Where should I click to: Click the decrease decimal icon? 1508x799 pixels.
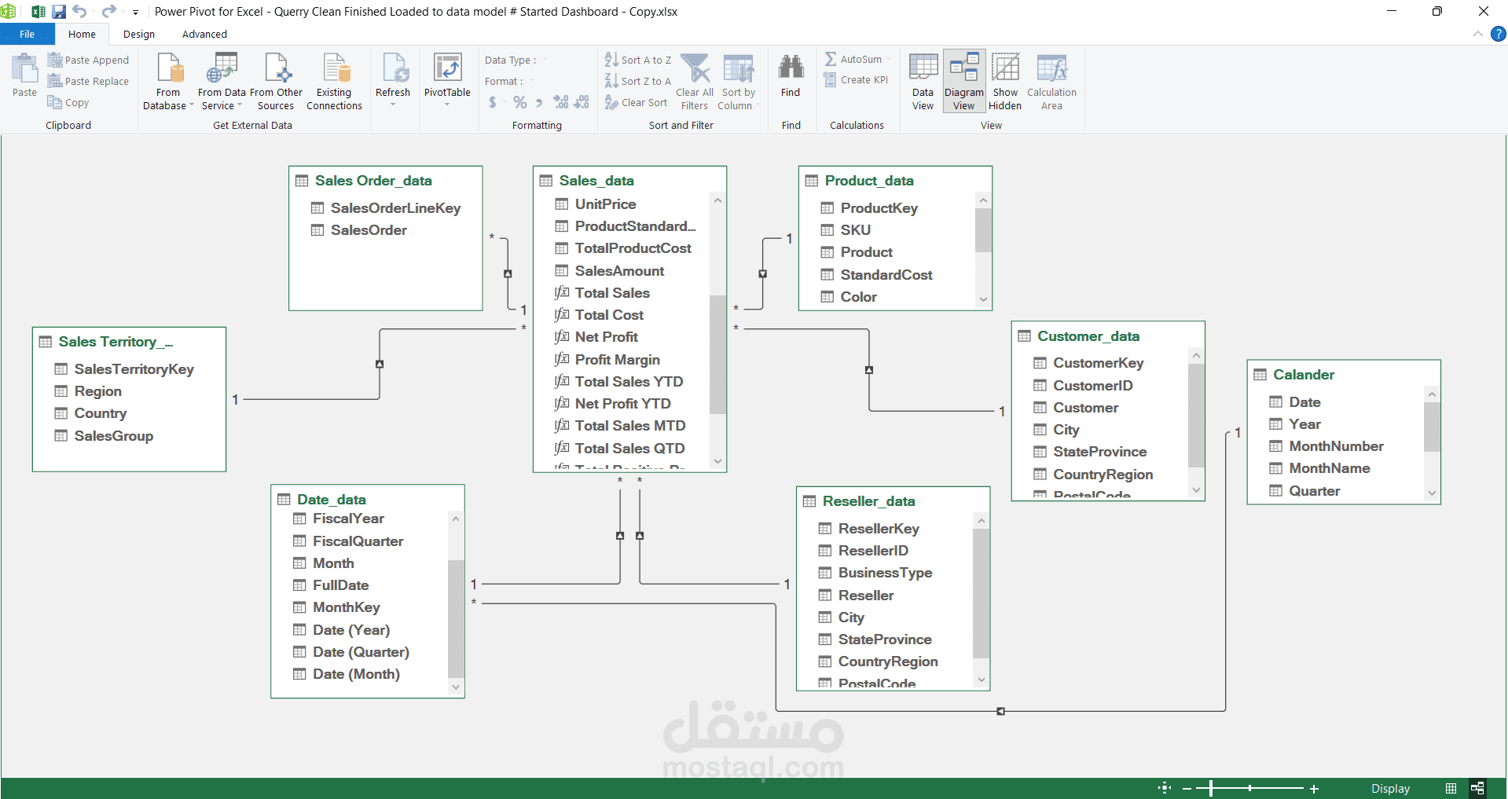582,102
